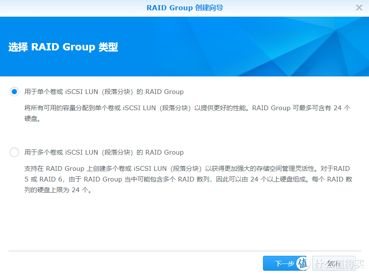The image size is (369, 275).
Task: Click the word 硬盘。 ending the first description
Action: (x=32, y=120)
